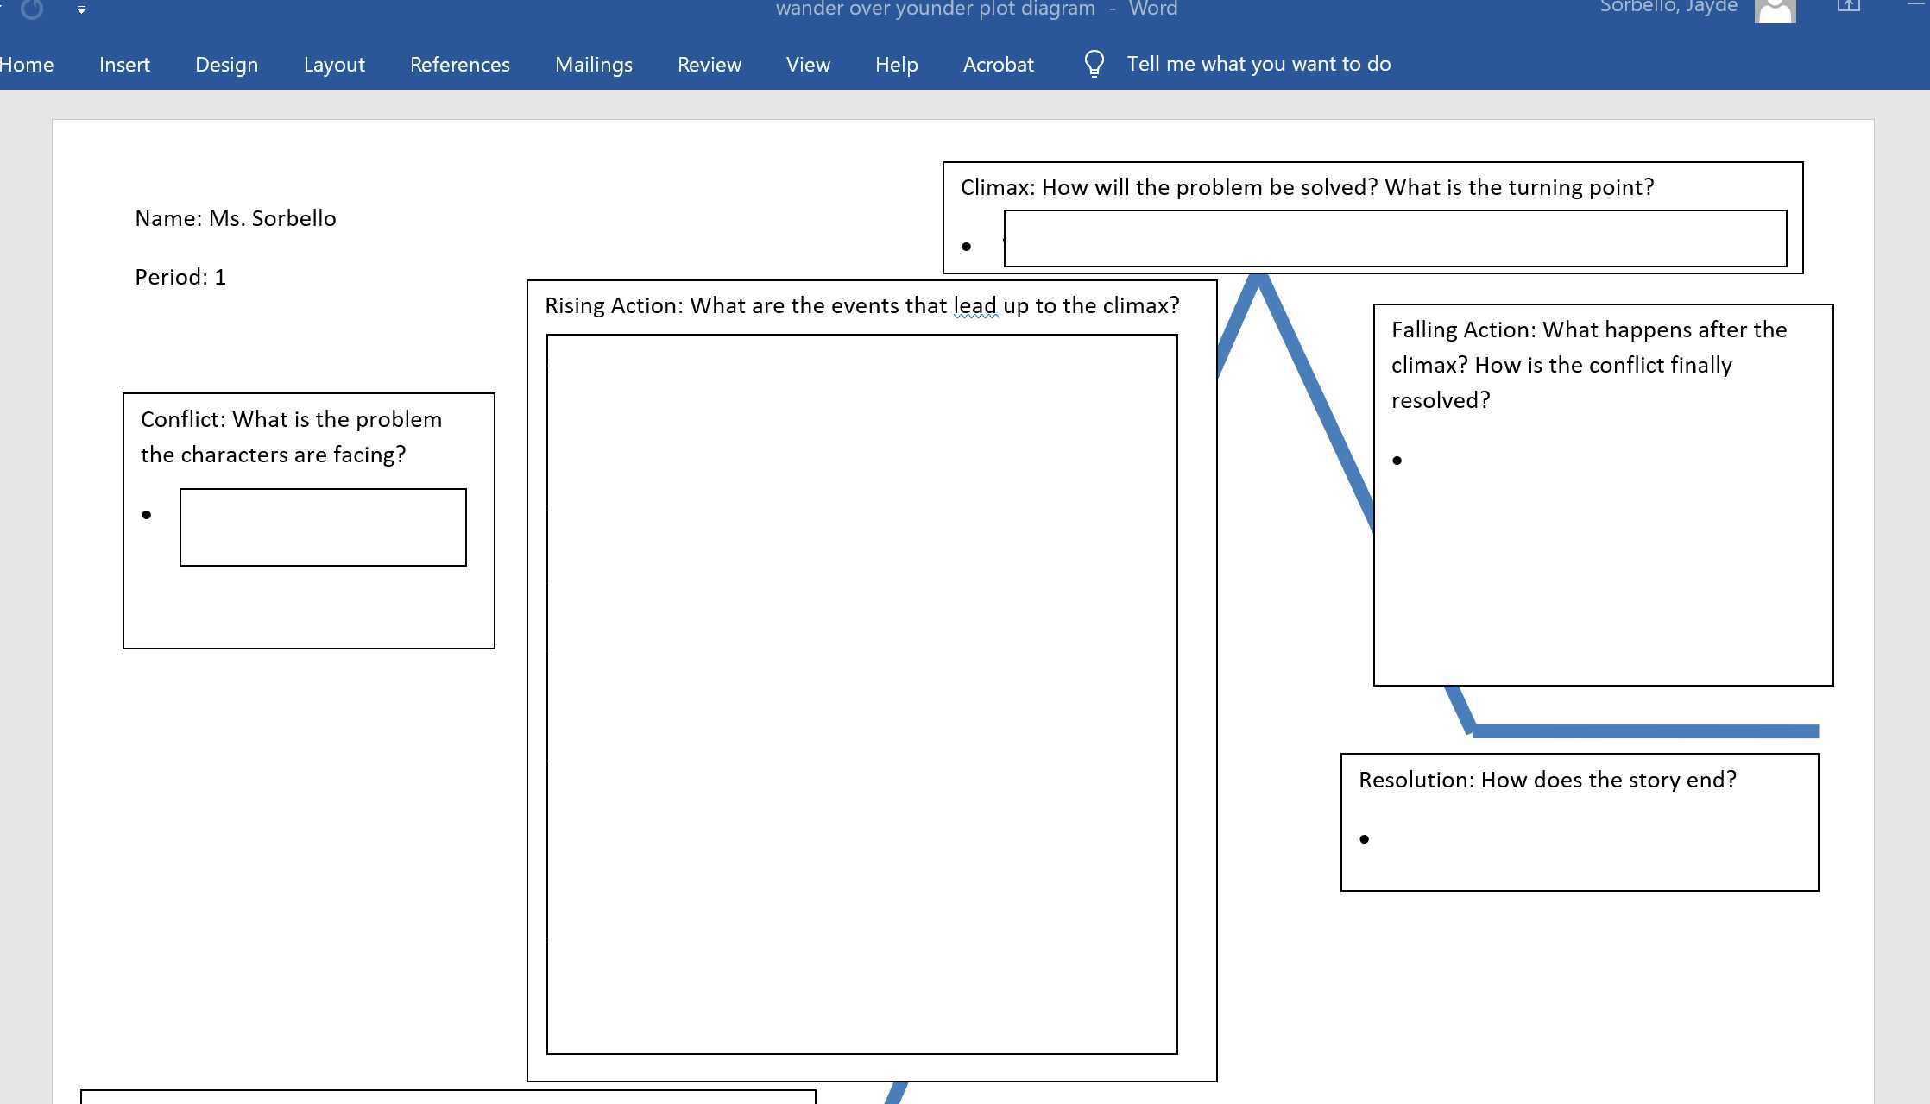Viewport: 1930px width, 1104px height.
Task: Click the Tell Me lightbulb icon
Action: click(x=1094, y=64)
